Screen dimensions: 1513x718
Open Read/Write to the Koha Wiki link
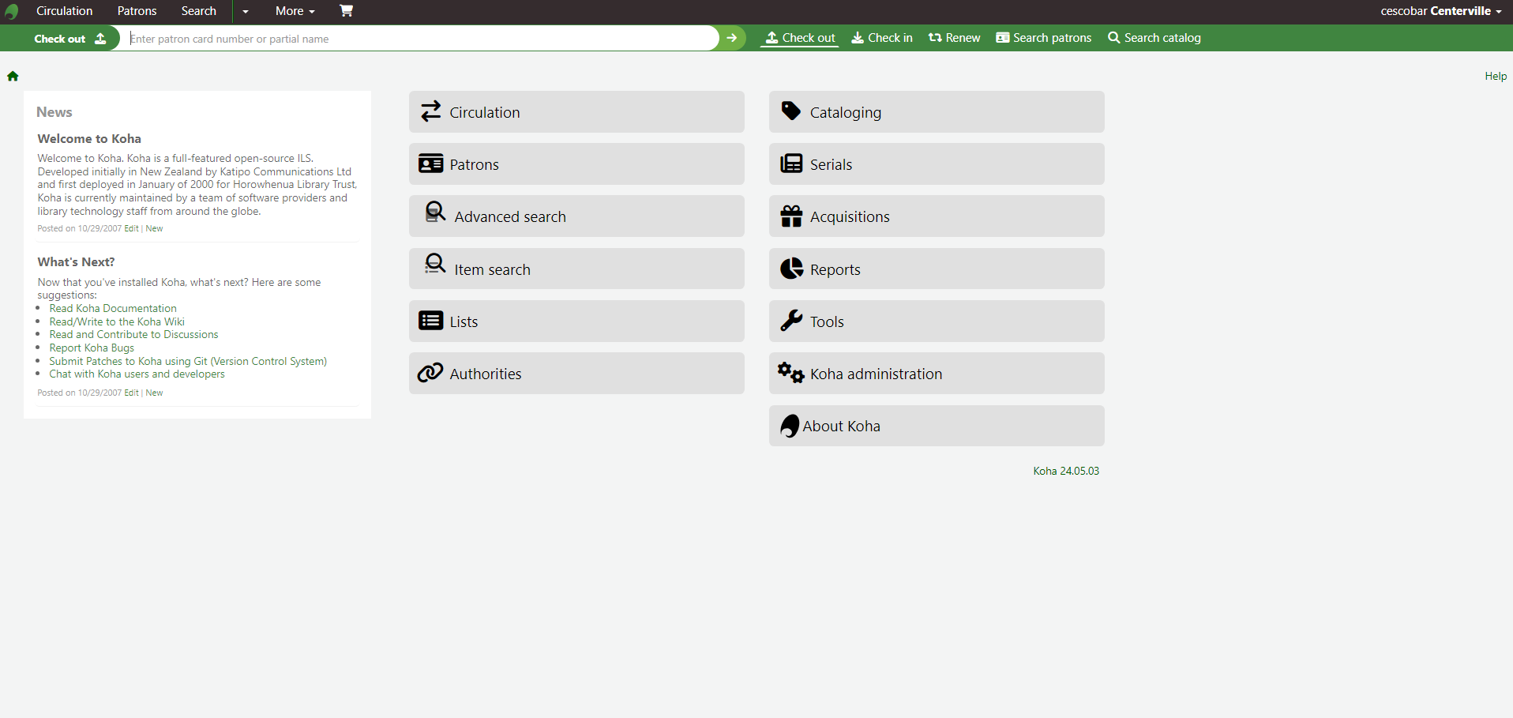tap(117, 321)
